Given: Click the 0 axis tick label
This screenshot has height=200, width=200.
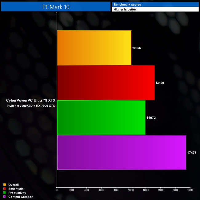Looking at the screenshot, I should coord(57,190).
